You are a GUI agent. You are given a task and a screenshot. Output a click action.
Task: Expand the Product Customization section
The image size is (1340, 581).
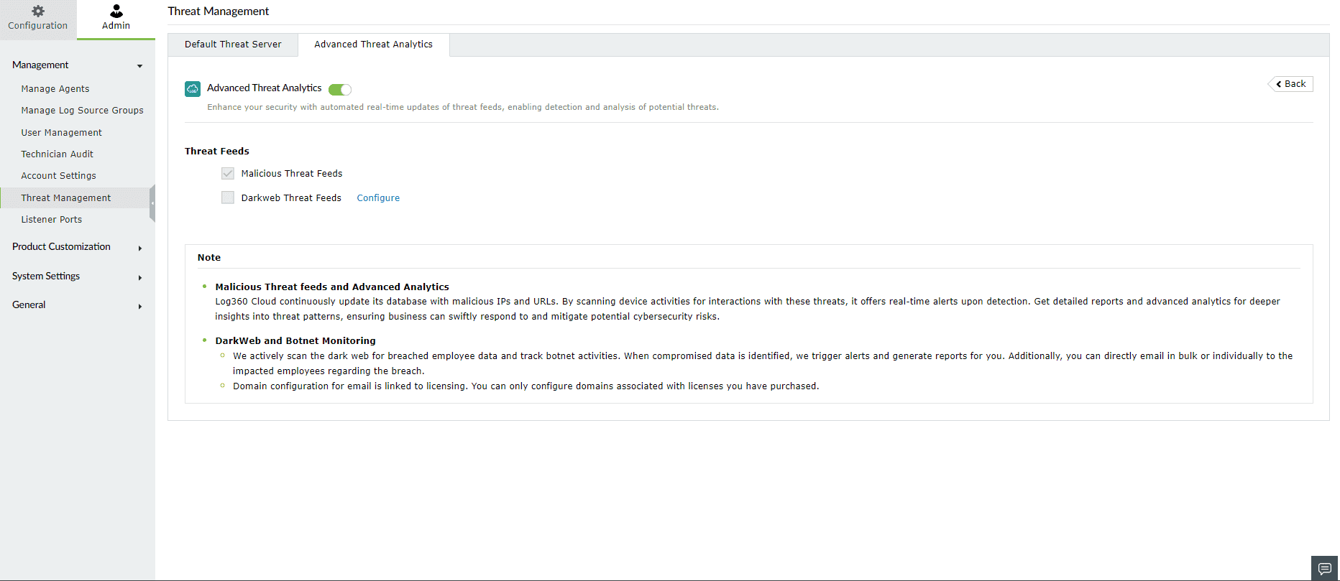coord(139,248)
